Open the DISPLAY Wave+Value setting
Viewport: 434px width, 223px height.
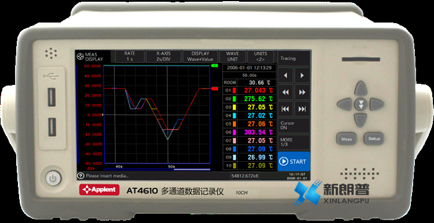pyautogui.click(x=200, y=57)
